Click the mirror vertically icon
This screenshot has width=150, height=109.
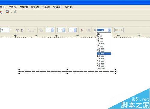coord(22,30)
